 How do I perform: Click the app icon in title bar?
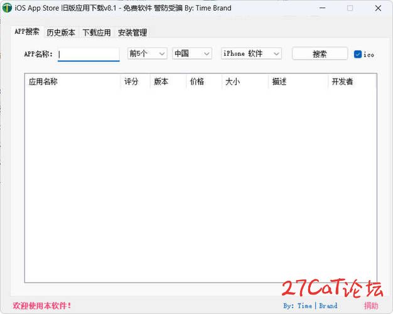[7, 8]
